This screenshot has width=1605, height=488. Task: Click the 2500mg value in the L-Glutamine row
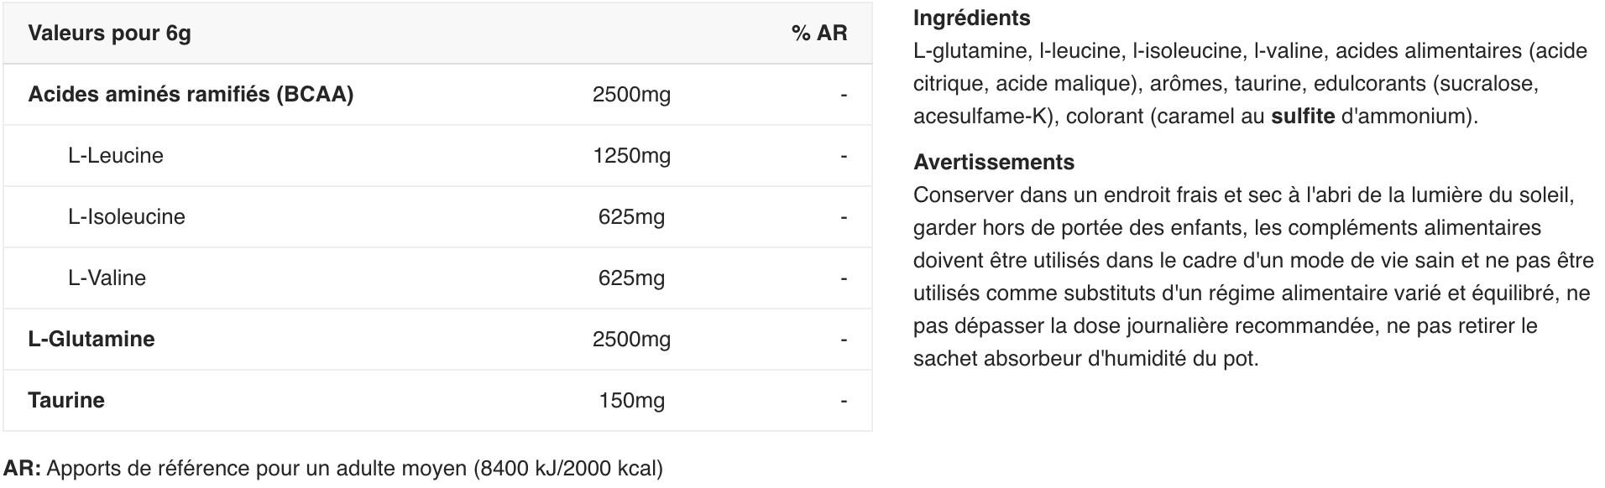pos(631,340)
